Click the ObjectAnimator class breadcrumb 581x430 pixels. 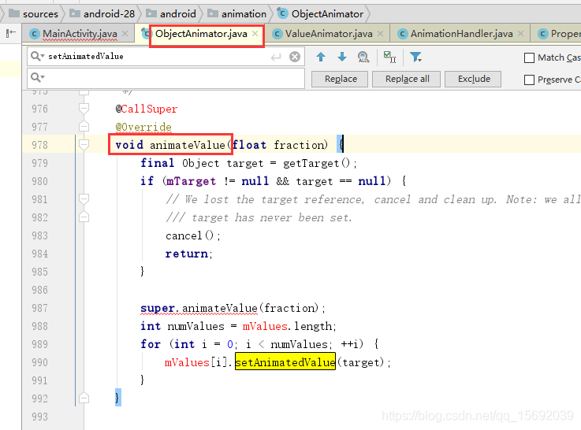[x=321, y=14]
